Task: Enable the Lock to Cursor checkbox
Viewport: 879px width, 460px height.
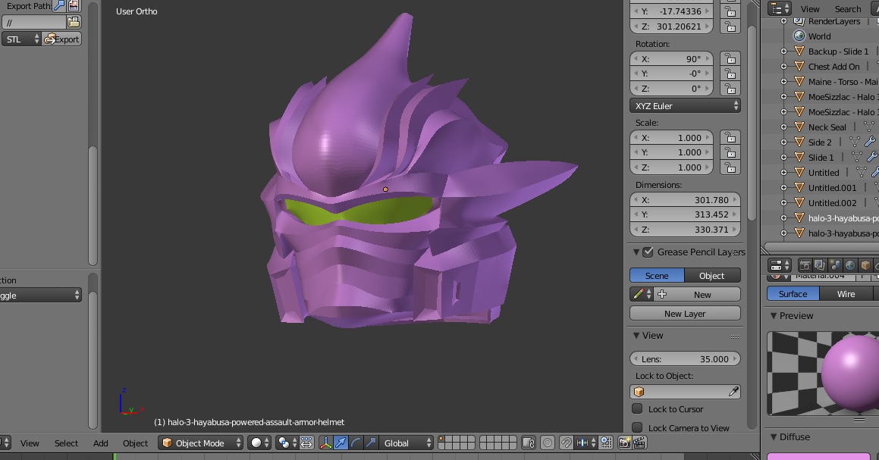Action: tap(637, 409)
